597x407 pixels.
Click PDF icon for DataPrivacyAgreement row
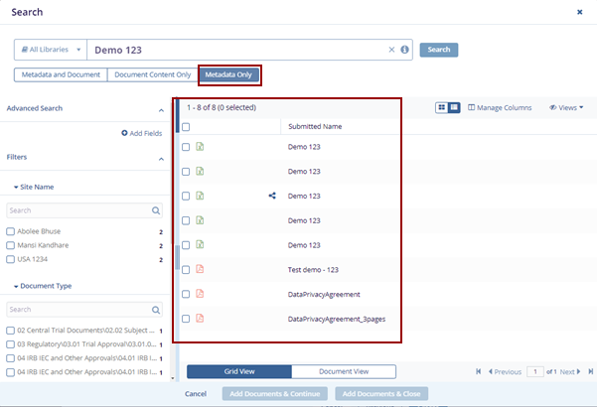(x=200, y=294)
